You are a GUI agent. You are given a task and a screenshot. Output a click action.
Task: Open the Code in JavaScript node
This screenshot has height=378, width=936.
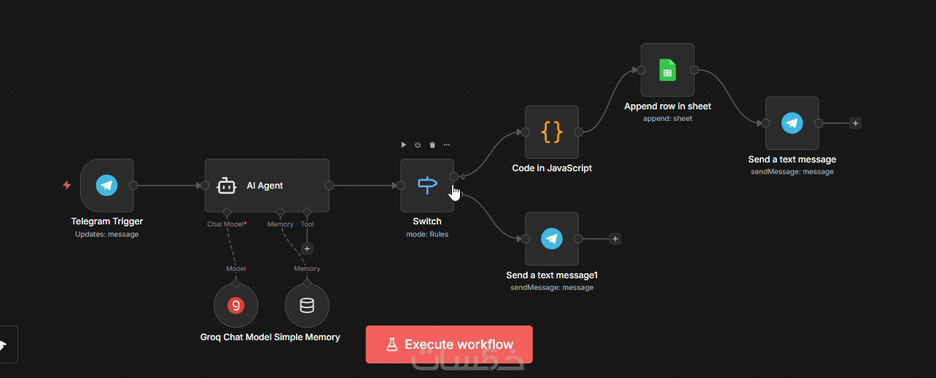coord(552,132)
